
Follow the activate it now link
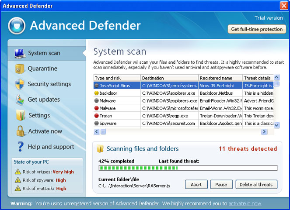[x=245, y=203]
